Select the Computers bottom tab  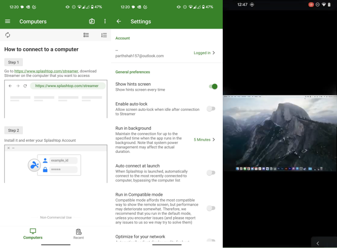click(33, 234)
